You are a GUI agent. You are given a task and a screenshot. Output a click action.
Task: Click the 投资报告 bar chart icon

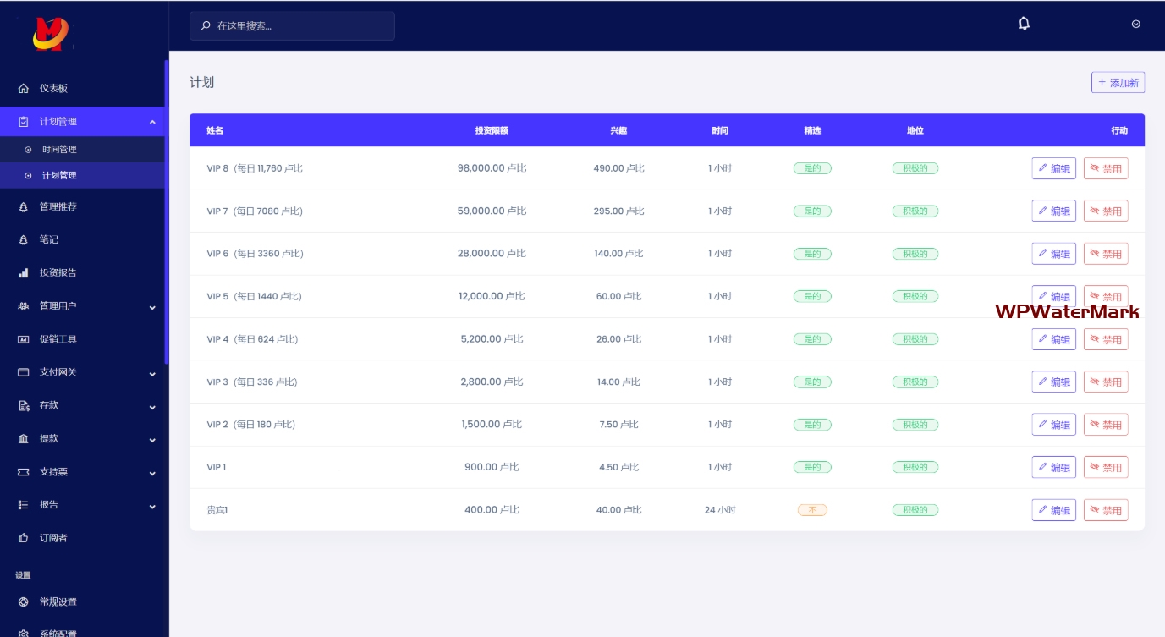pos(24,273)
